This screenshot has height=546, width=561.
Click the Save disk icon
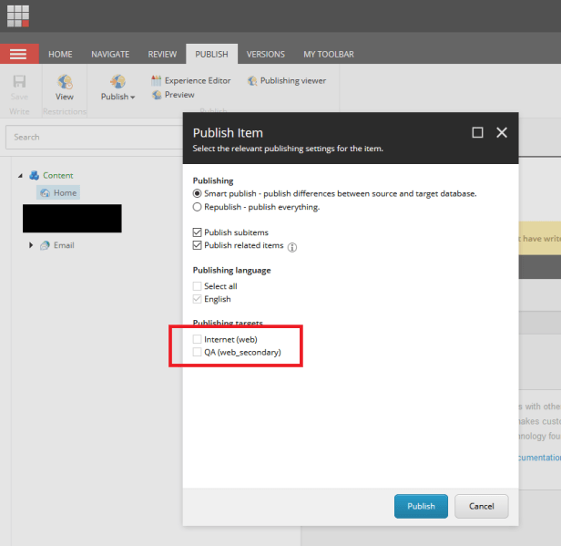pos(19,81)
